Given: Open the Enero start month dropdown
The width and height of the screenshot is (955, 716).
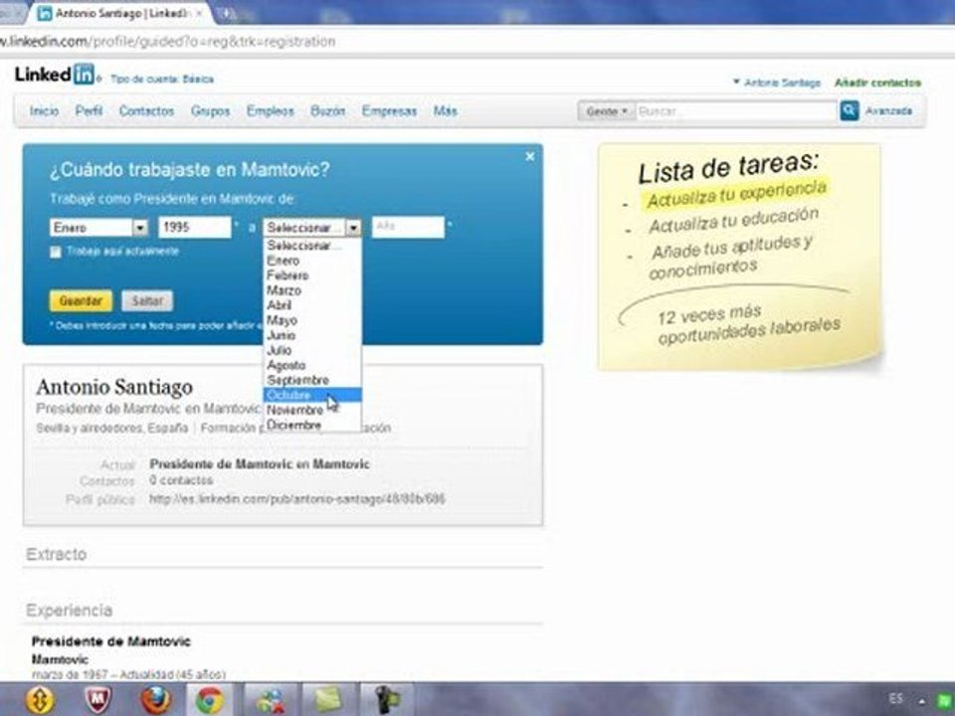Looking at the screenshot, I should tap(98, 228).
